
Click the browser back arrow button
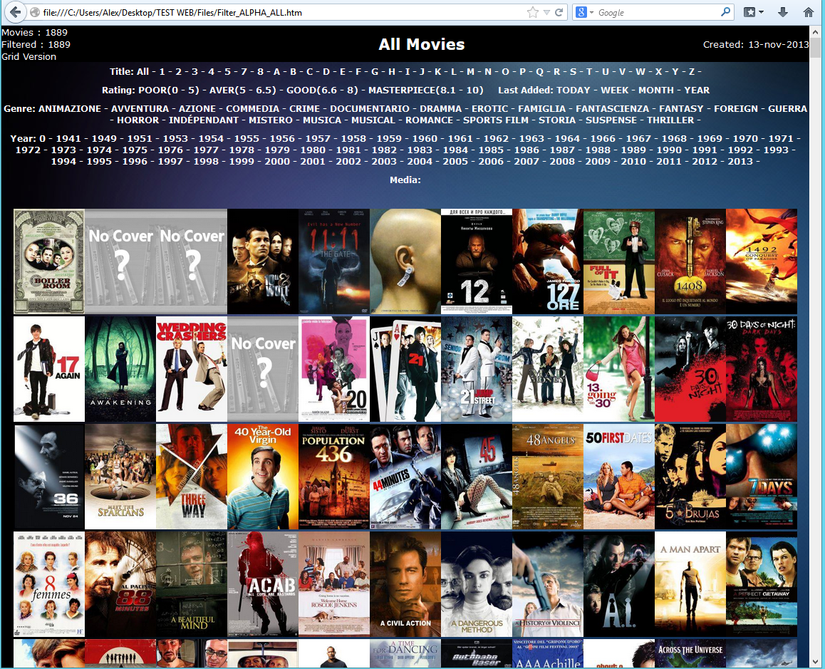click(x=15, y=12)
